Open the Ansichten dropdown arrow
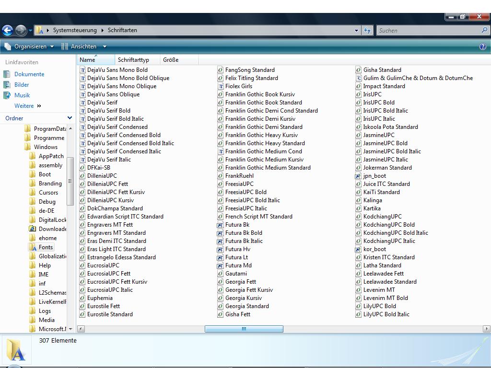 105,46
